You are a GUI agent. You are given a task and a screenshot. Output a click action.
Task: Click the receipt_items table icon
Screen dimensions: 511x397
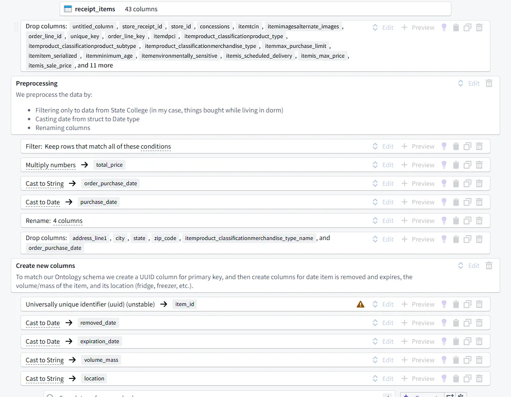tap(68, 9)
